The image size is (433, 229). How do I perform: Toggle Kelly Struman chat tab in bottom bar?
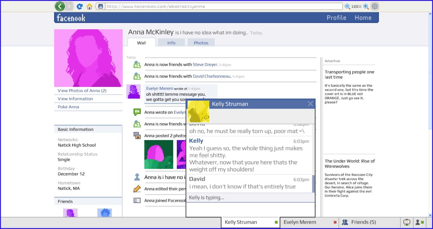click(x=250, y=222)
